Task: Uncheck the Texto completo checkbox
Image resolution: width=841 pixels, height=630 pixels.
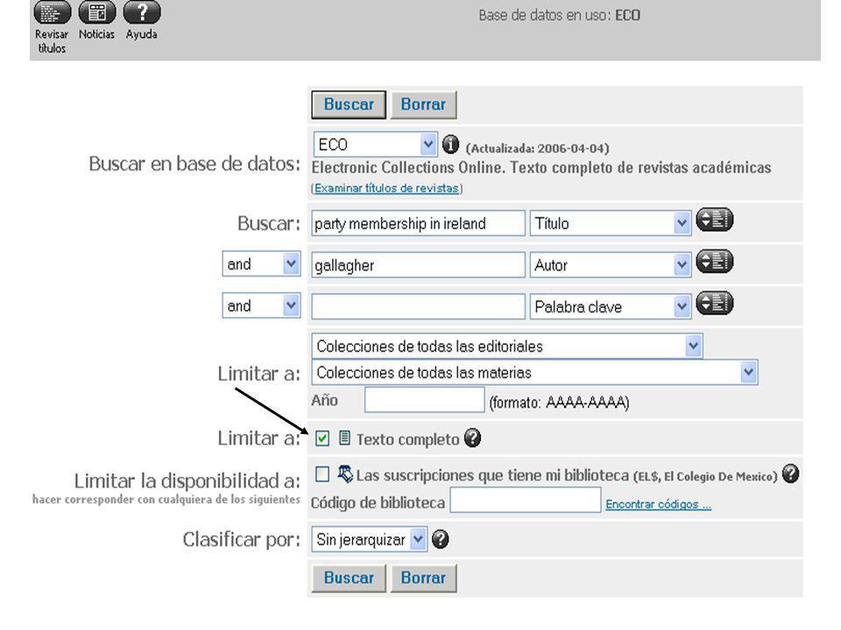Action: point(322,438)
